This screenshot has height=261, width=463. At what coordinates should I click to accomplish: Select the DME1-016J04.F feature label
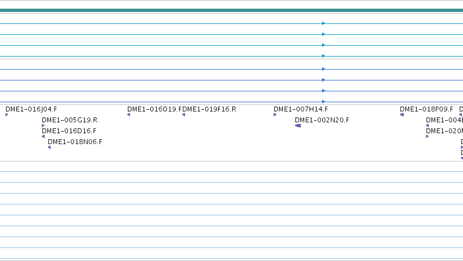click(32, 109)
